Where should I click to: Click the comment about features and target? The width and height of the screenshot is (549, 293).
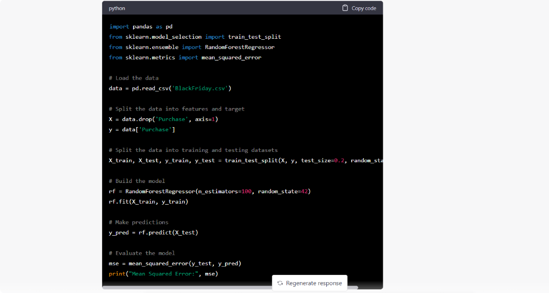pos(177,109)
